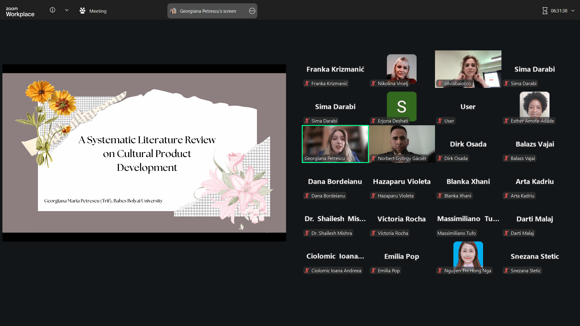
Task: Open the Meeting participants icon
Action: point(82,11)
